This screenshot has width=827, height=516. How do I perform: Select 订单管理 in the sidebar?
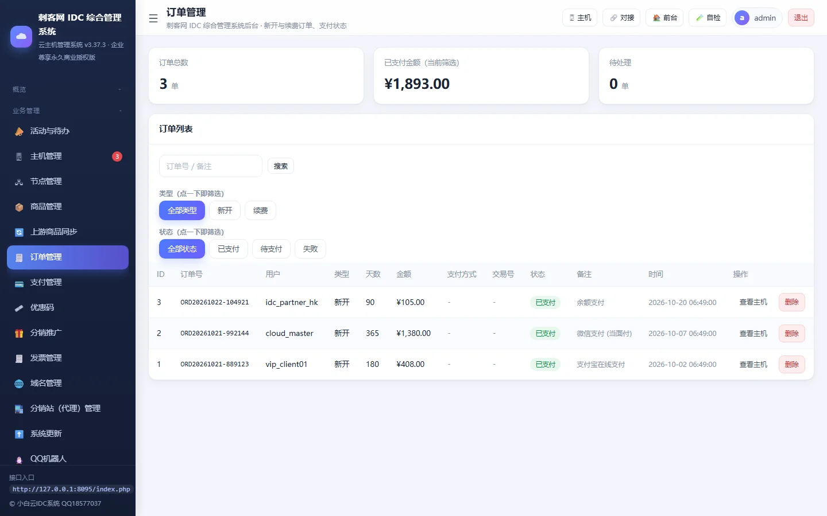click(68, 257)
